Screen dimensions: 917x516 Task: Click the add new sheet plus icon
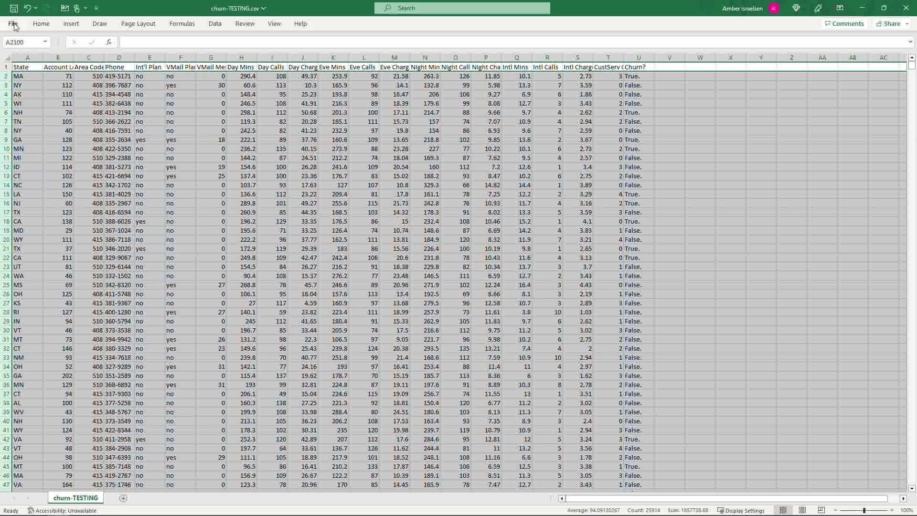(123, 498)
